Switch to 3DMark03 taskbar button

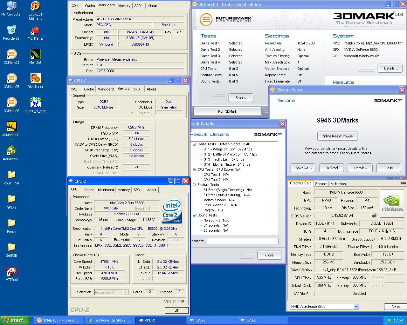[x=59, y=320]
